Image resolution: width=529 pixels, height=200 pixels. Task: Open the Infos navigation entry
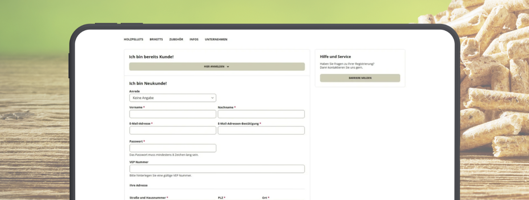[194, 40]
